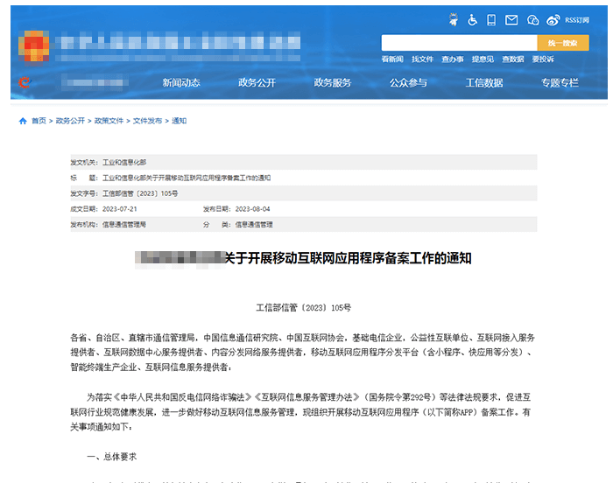Select 政务服务 in the navigation bar

coord(333,83)
